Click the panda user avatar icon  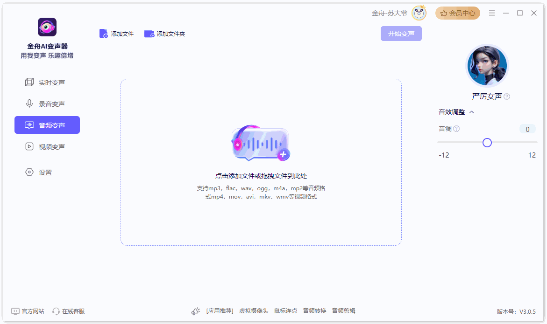click(419, 14)
